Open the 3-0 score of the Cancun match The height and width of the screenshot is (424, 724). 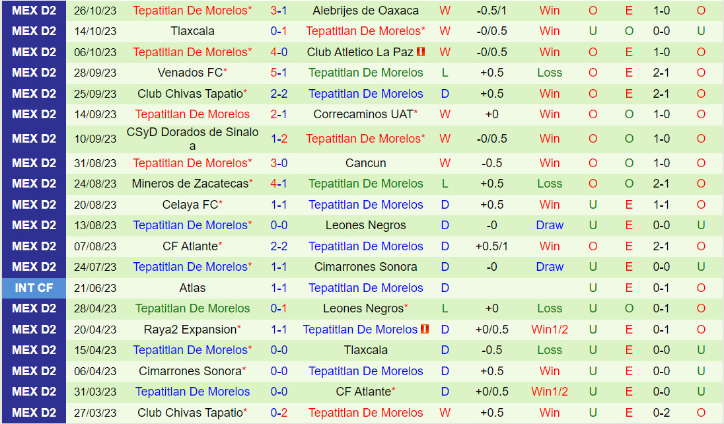point(279,163)
